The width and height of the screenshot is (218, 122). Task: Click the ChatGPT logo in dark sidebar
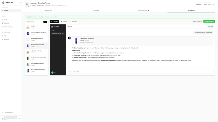pyautogui.click(x=52, y=27)
